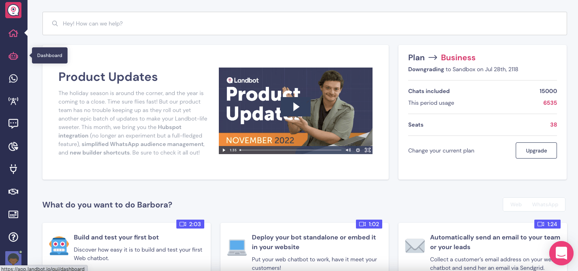Open the live chat support bubble

pyautogui.click(x=561, y=253)
